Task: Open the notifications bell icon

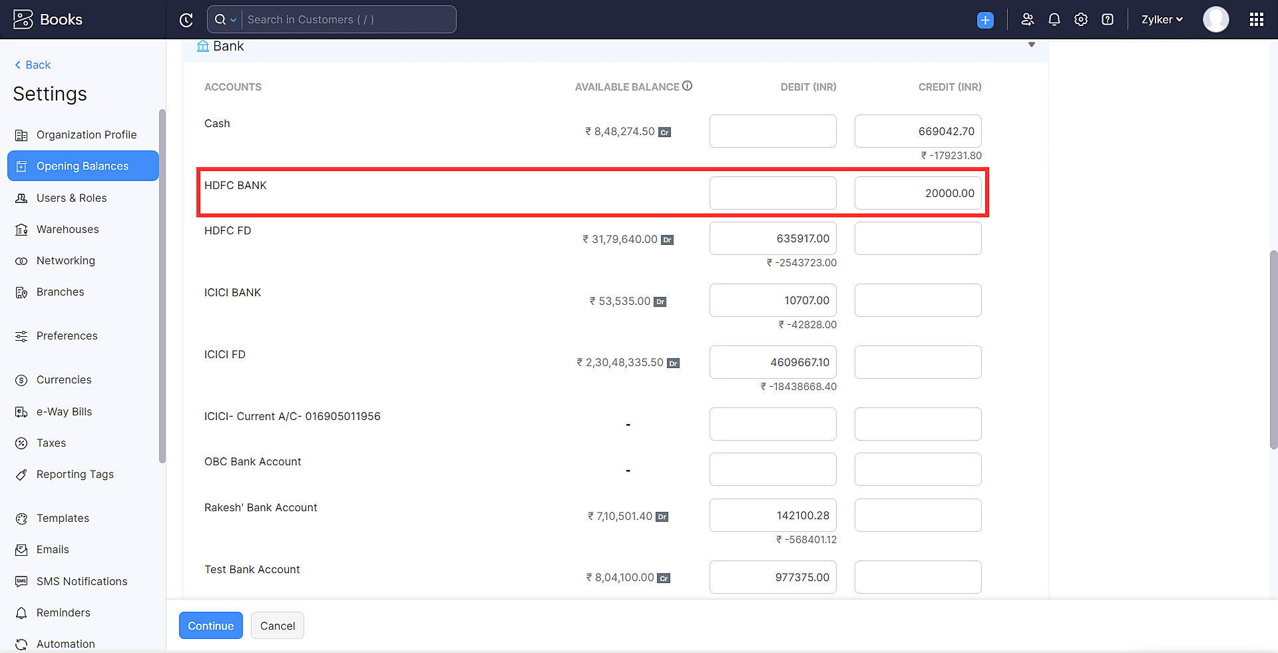Action: (x=1054, y=20)
